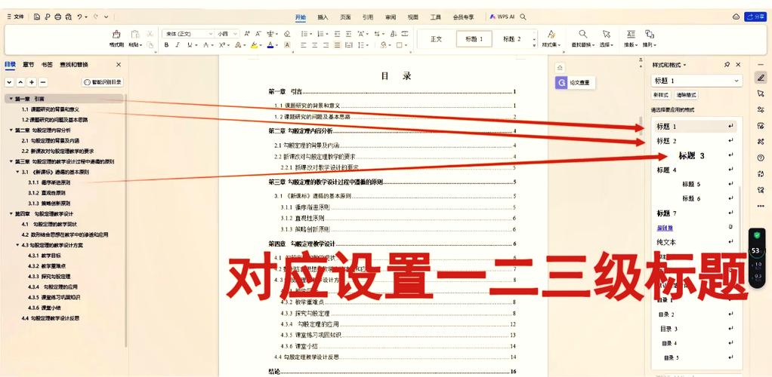Screen dimensions: 772x377
Task: Select 标题 3 in the styles list
Action: (x=691, y=156)
